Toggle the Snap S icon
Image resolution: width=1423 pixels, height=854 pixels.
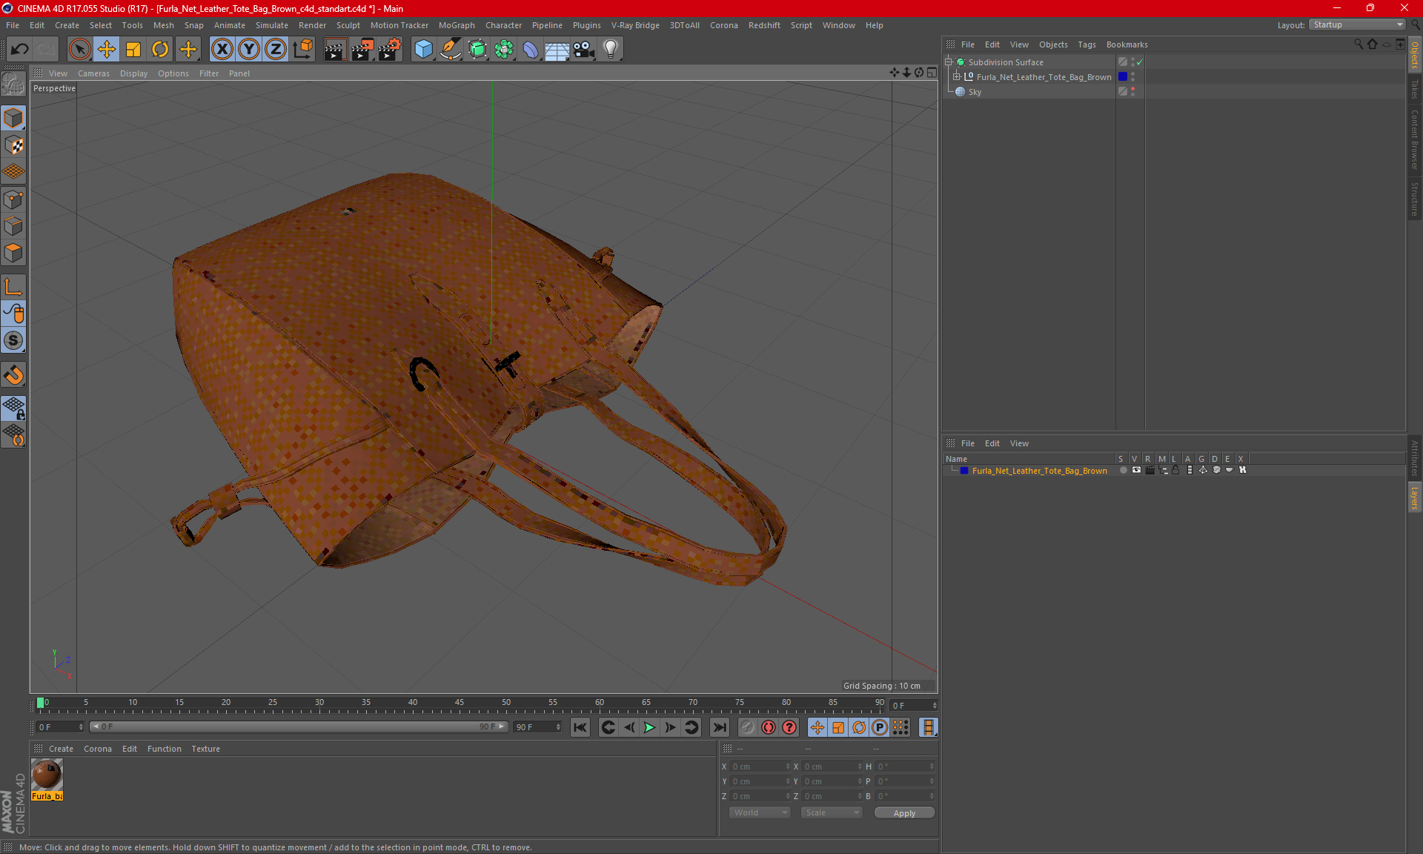[x=13, y=341]
